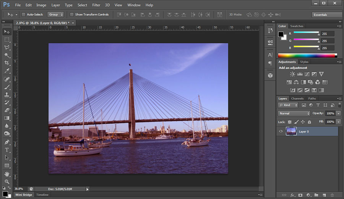Choose the Horizontal Type tool
Screen dimensions: 344x199
(7, 150)
